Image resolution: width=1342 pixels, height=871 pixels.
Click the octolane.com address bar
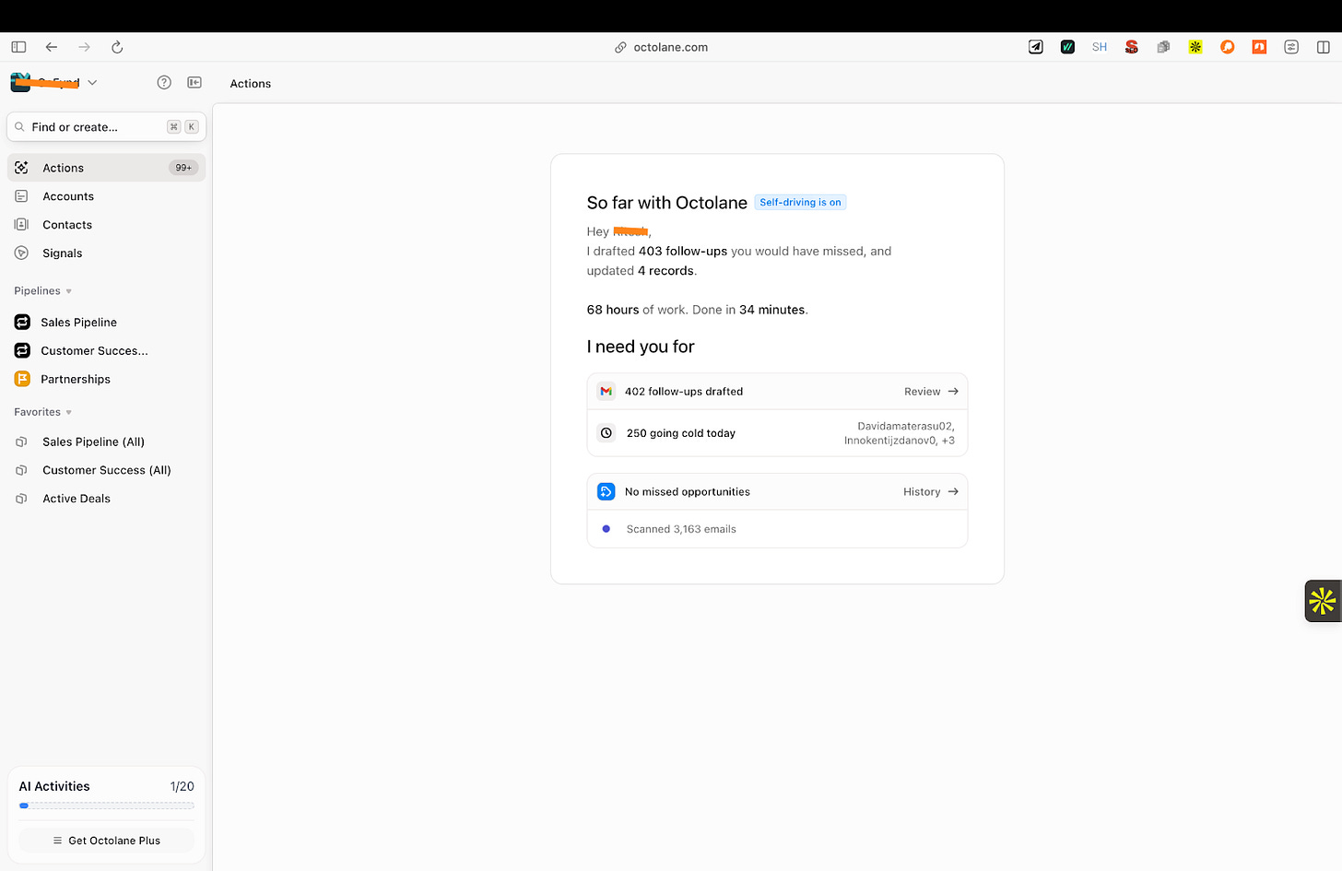(x=662, y=47)
